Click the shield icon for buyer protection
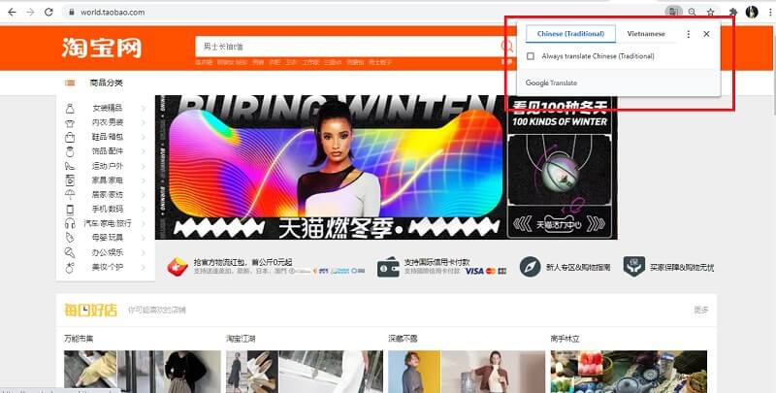Screen dimensions: 776x393 pos(634,267)
